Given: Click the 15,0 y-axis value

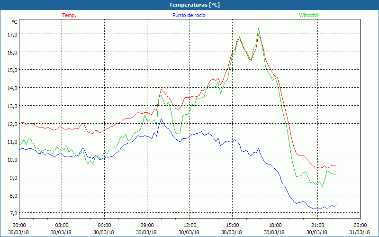Looking at the screenshot, I should coord(13,70).
